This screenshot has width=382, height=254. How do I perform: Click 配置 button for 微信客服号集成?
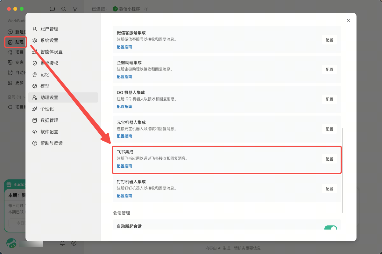329,40
